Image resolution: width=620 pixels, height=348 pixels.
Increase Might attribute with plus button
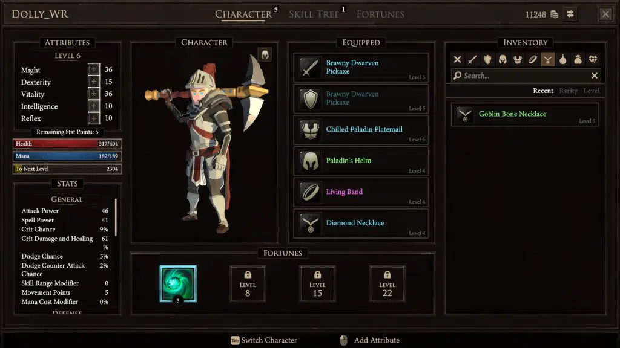click(94, 69)
